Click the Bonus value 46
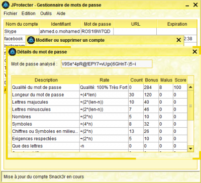This screenshot has width=201, height=183. click(x=151, y=110)
